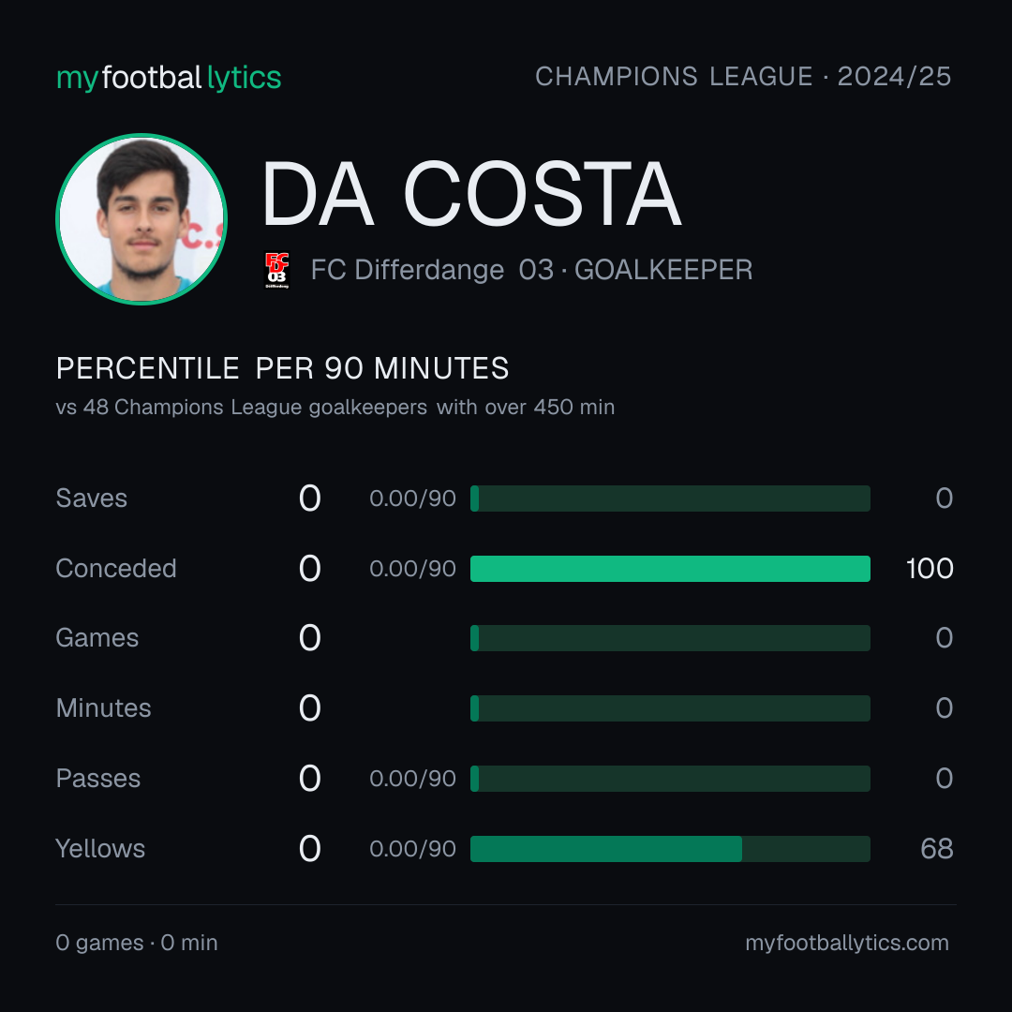Click the Saves percentile bar
1012x1012 pixels.
click(670, 499)
